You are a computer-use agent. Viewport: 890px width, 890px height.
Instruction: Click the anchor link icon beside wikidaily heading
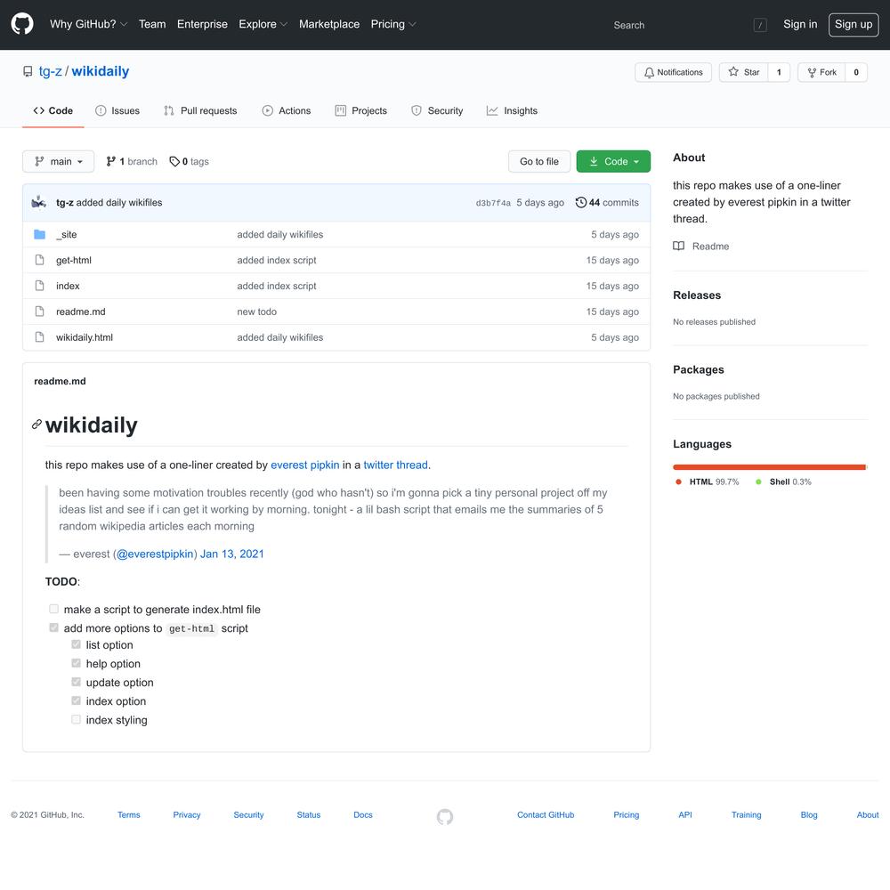(x=36, y=425)
